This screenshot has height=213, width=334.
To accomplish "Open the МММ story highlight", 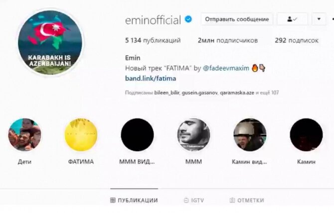I will point(193,135).
